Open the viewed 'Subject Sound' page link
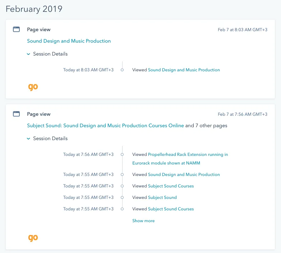 click(x=162, y=197)
